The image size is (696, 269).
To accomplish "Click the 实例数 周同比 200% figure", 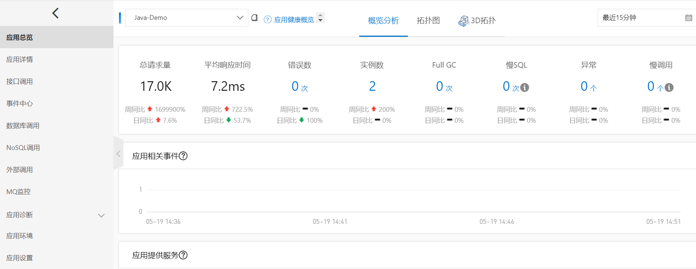I will (x=372, y=109).
